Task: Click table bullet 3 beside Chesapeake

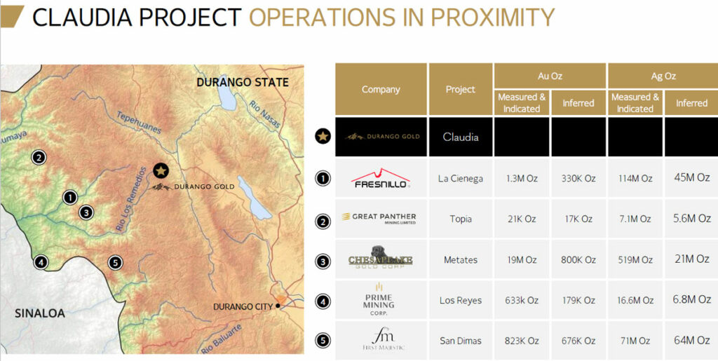Action: (x=323, y=261)
